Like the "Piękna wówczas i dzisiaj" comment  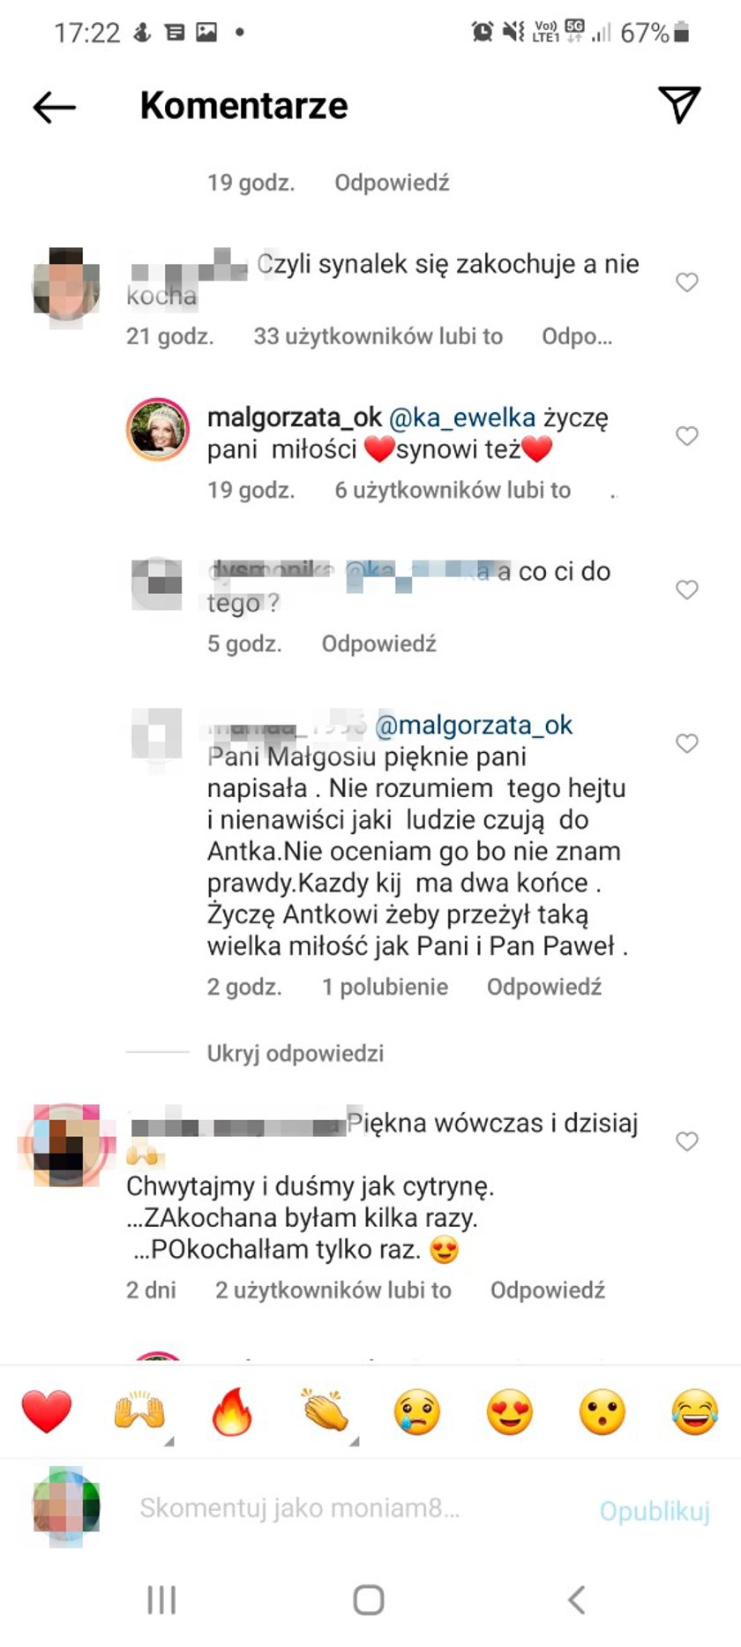(x=687, y=1142)
